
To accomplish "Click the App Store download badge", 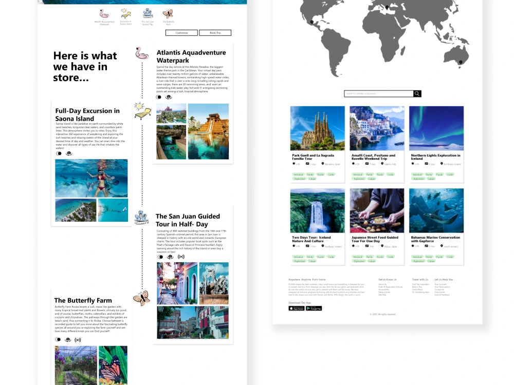I will [x=297, y=309].
